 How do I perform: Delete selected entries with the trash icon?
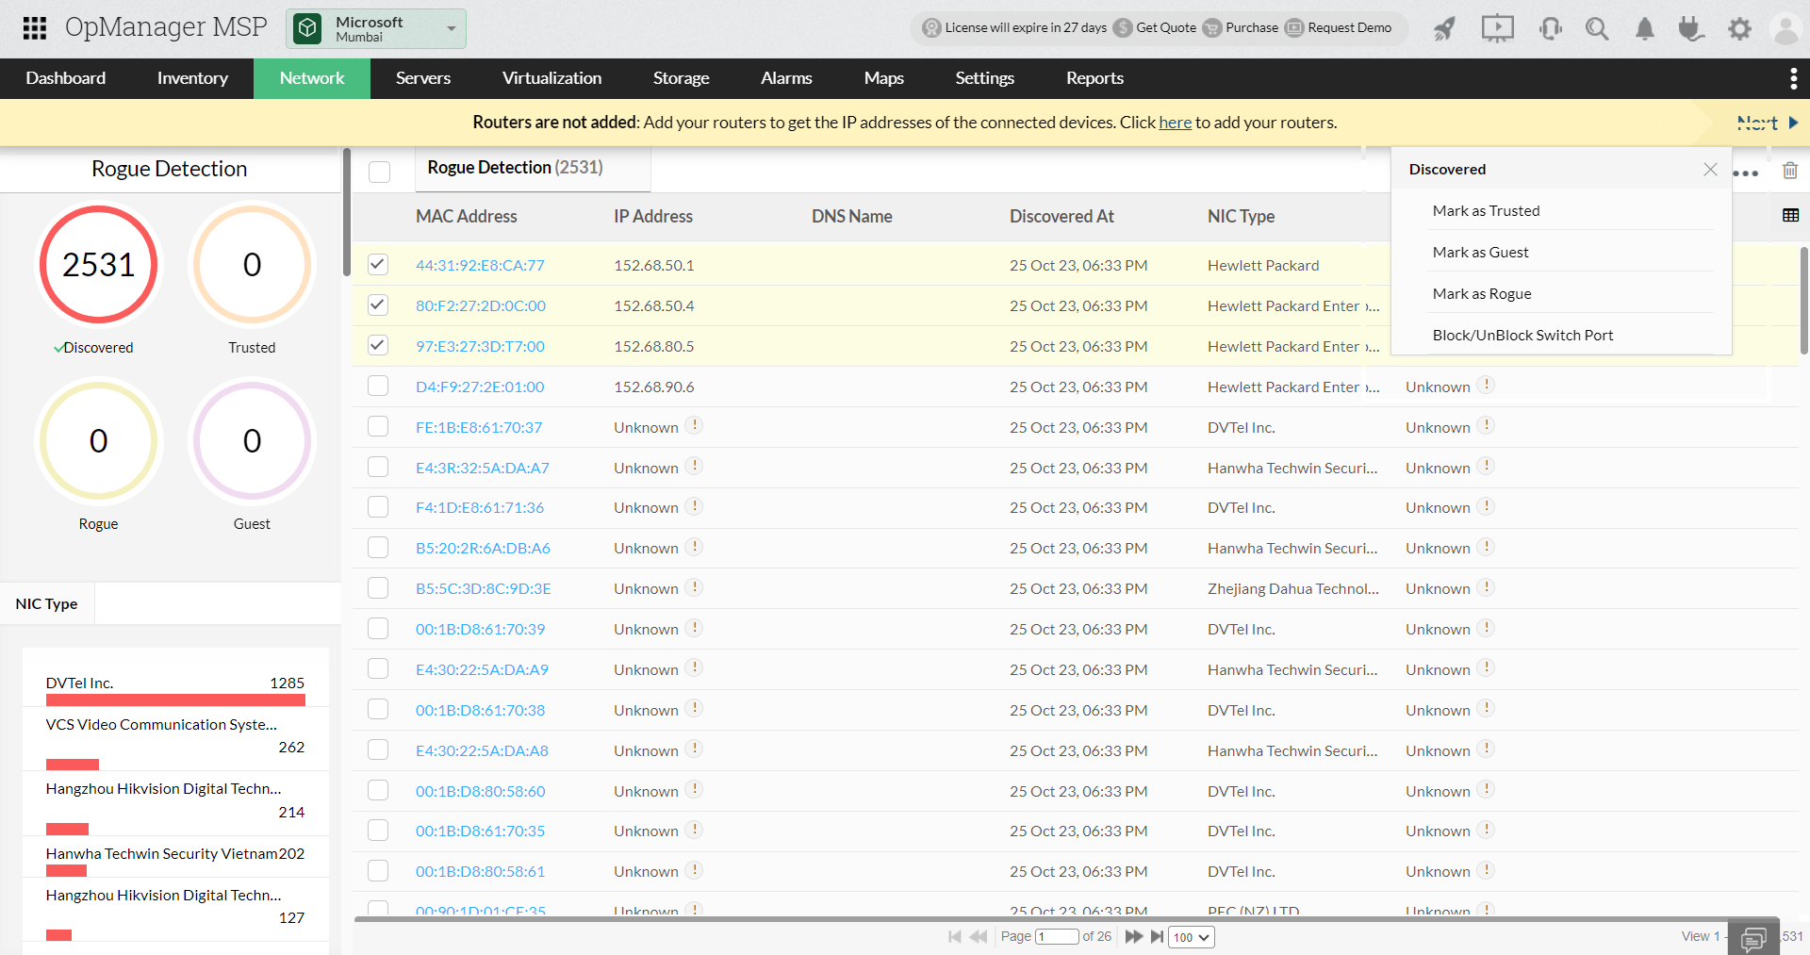click(1790, 171)
